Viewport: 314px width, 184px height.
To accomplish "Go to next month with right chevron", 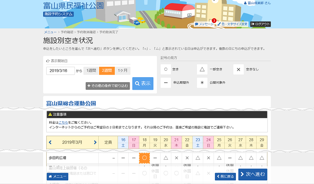I will pyautogui.click(x=95, y=142).
